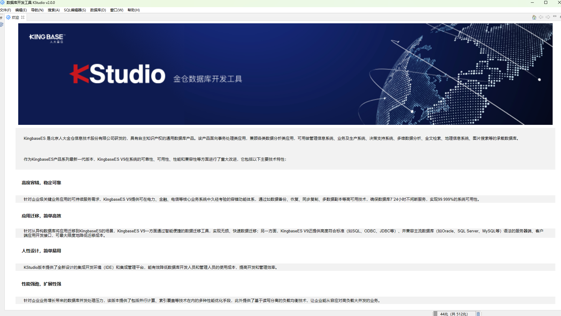Click paragraph starting 针对企业业务增长
This screenshot has width=561, height=316.
coord(203,300)
